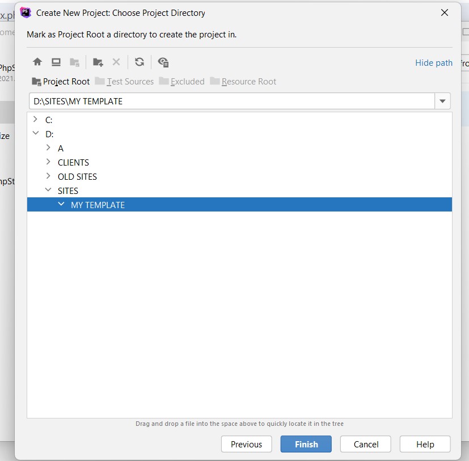Screen dimensions: 469x461
Task: Mark directory as Test Sources
Action: point(124,82)
